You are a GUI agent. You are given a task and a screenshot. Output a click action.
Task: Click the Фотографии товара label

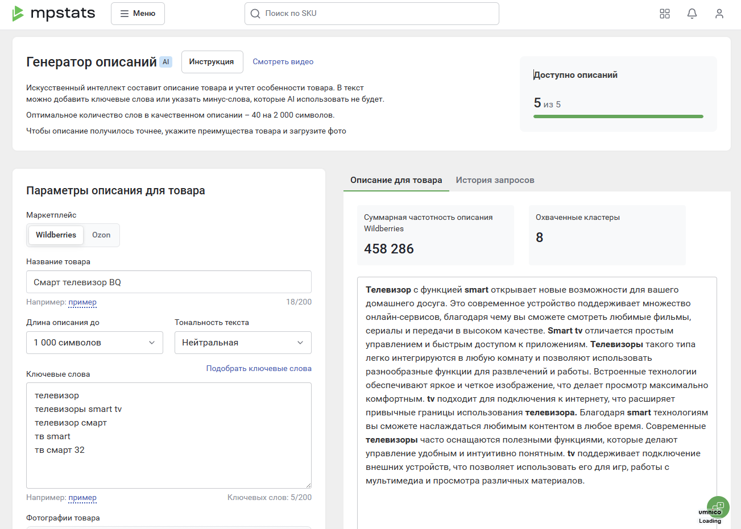click(x=63, y=518)
